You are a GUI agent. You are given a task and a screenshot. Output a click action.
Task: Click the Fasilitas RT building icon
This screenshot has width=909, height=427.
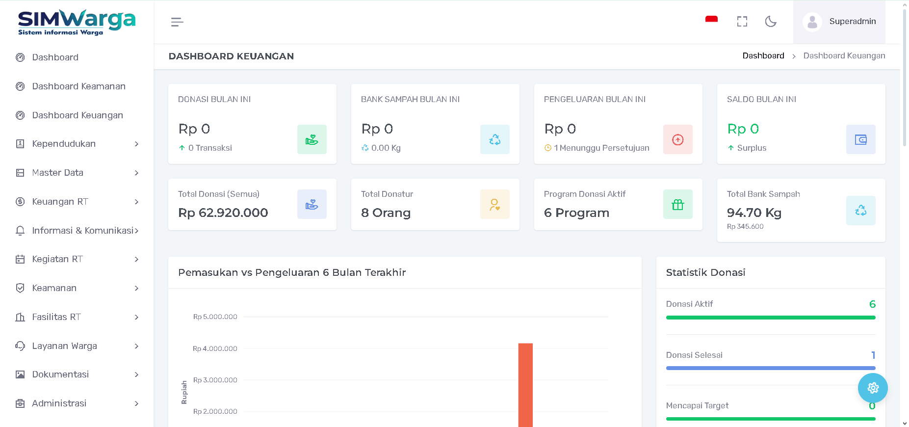tap(20, 317)
